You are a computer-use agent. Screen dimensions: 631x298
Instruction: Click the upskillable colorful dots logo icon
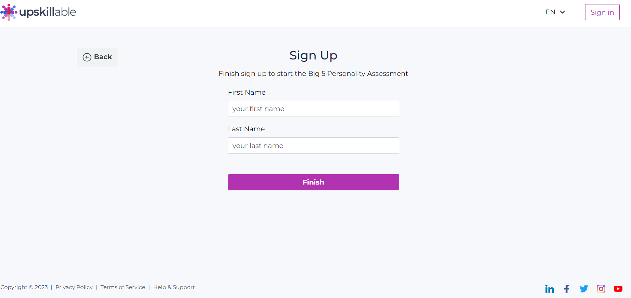click(x=9, y=12)
